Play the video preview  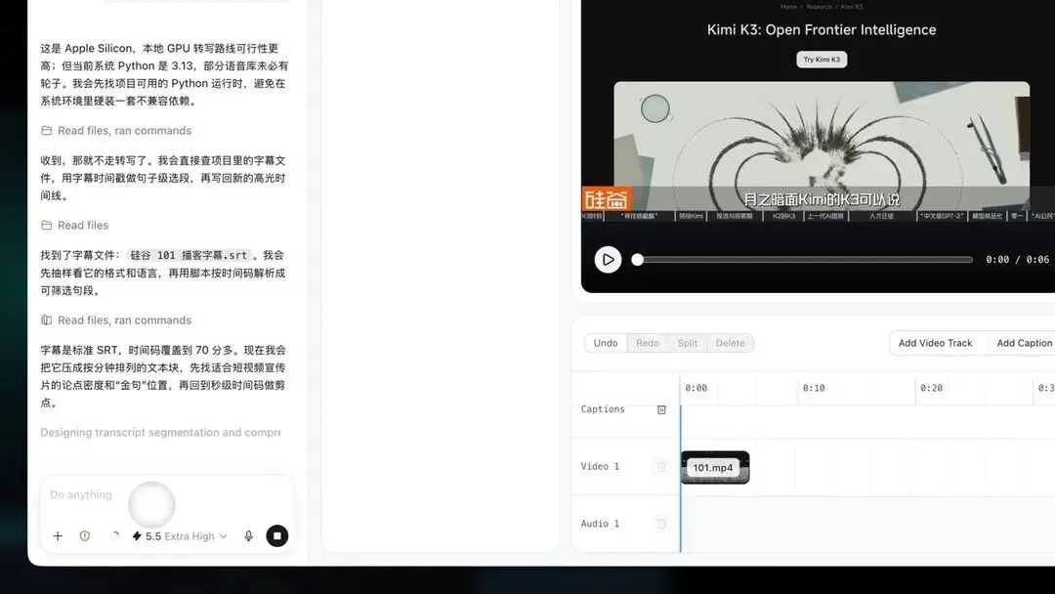tap(608, 260)
